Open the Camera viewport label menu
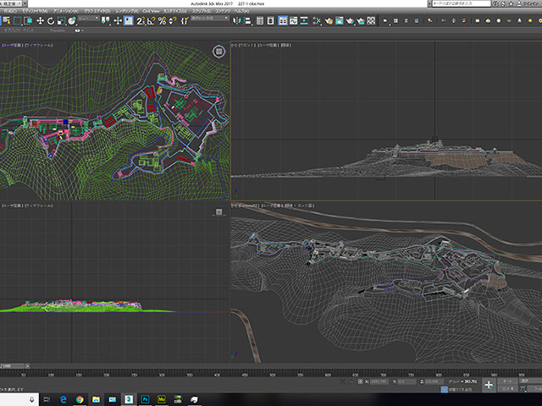 point(248,206)
